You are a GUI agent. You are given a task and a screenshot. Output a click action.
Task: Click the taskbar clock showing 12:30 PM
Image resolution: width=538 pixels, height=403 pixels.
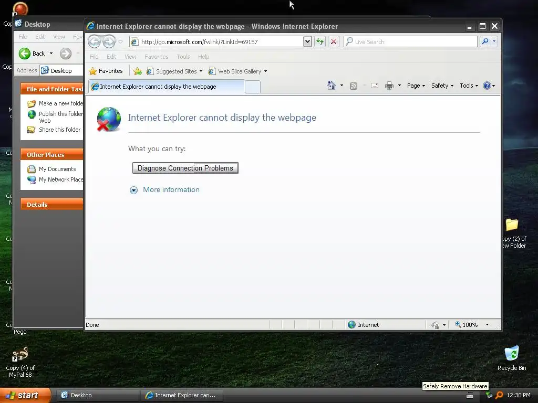coord(519,395)
